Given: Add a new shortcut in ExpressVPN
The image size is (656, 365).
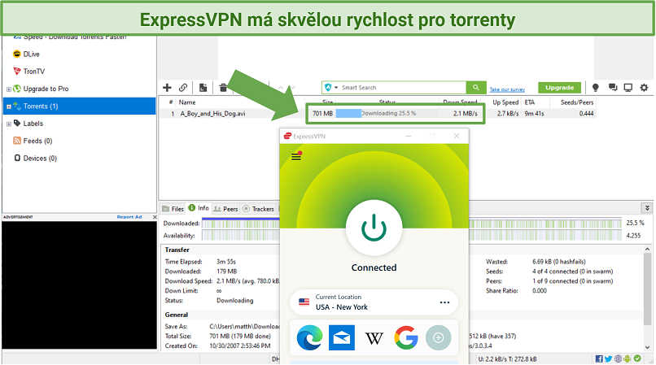Looking at the screenshot, I should click(x=438, y=337).
